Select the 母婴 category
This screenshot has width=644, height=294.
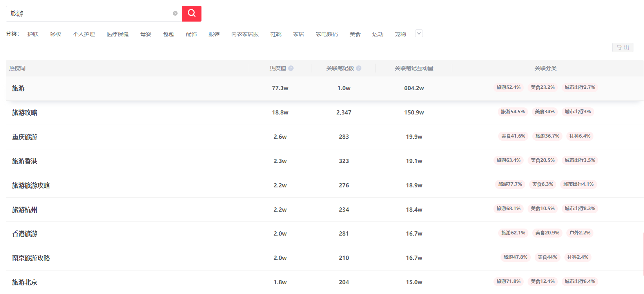pyautogui.click(x=146, y=34)
